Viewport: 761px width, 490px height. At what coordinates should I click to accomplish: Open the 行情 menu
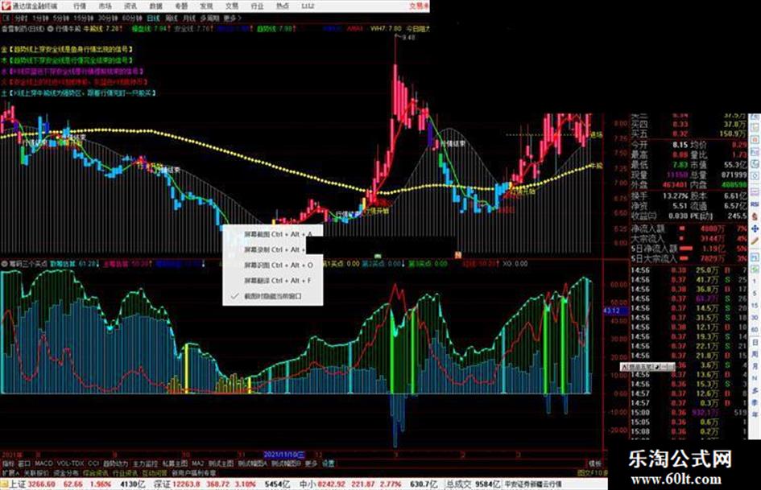click(x=80, y=6)
